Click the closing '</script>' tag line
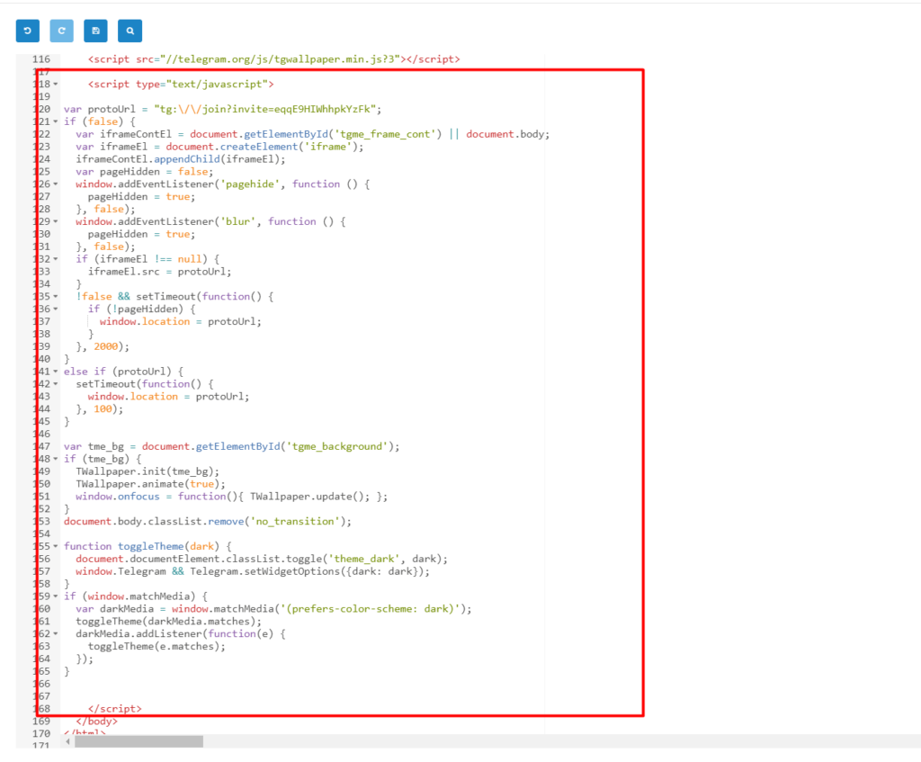Viewport: 921px width, 762px height. click(114, 709)
